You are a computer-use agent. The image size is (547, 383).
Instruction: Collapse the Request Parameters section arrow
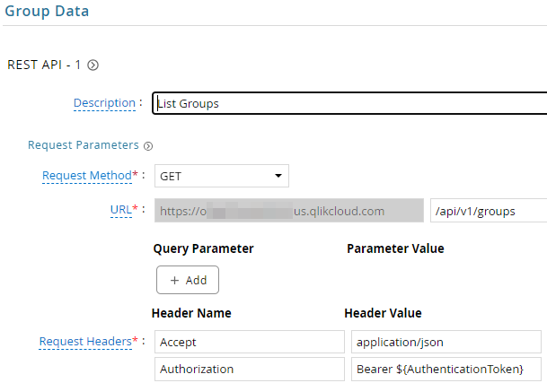(x=148, y=146)
